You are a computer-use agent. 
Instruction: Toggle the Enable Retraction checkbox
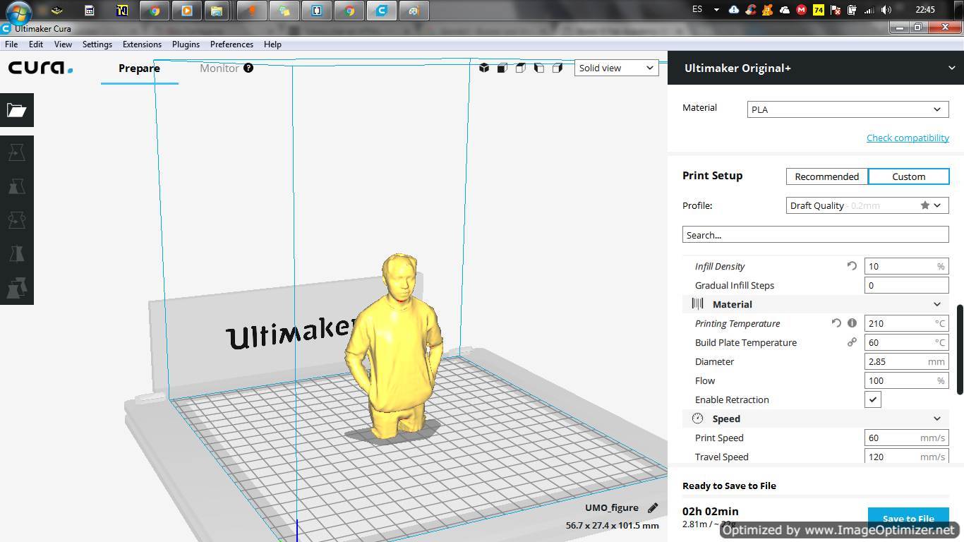coord(873,399)
